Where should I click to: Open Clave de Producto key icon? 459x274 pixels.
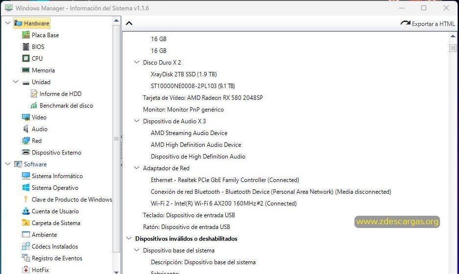(x=26, y=200)
